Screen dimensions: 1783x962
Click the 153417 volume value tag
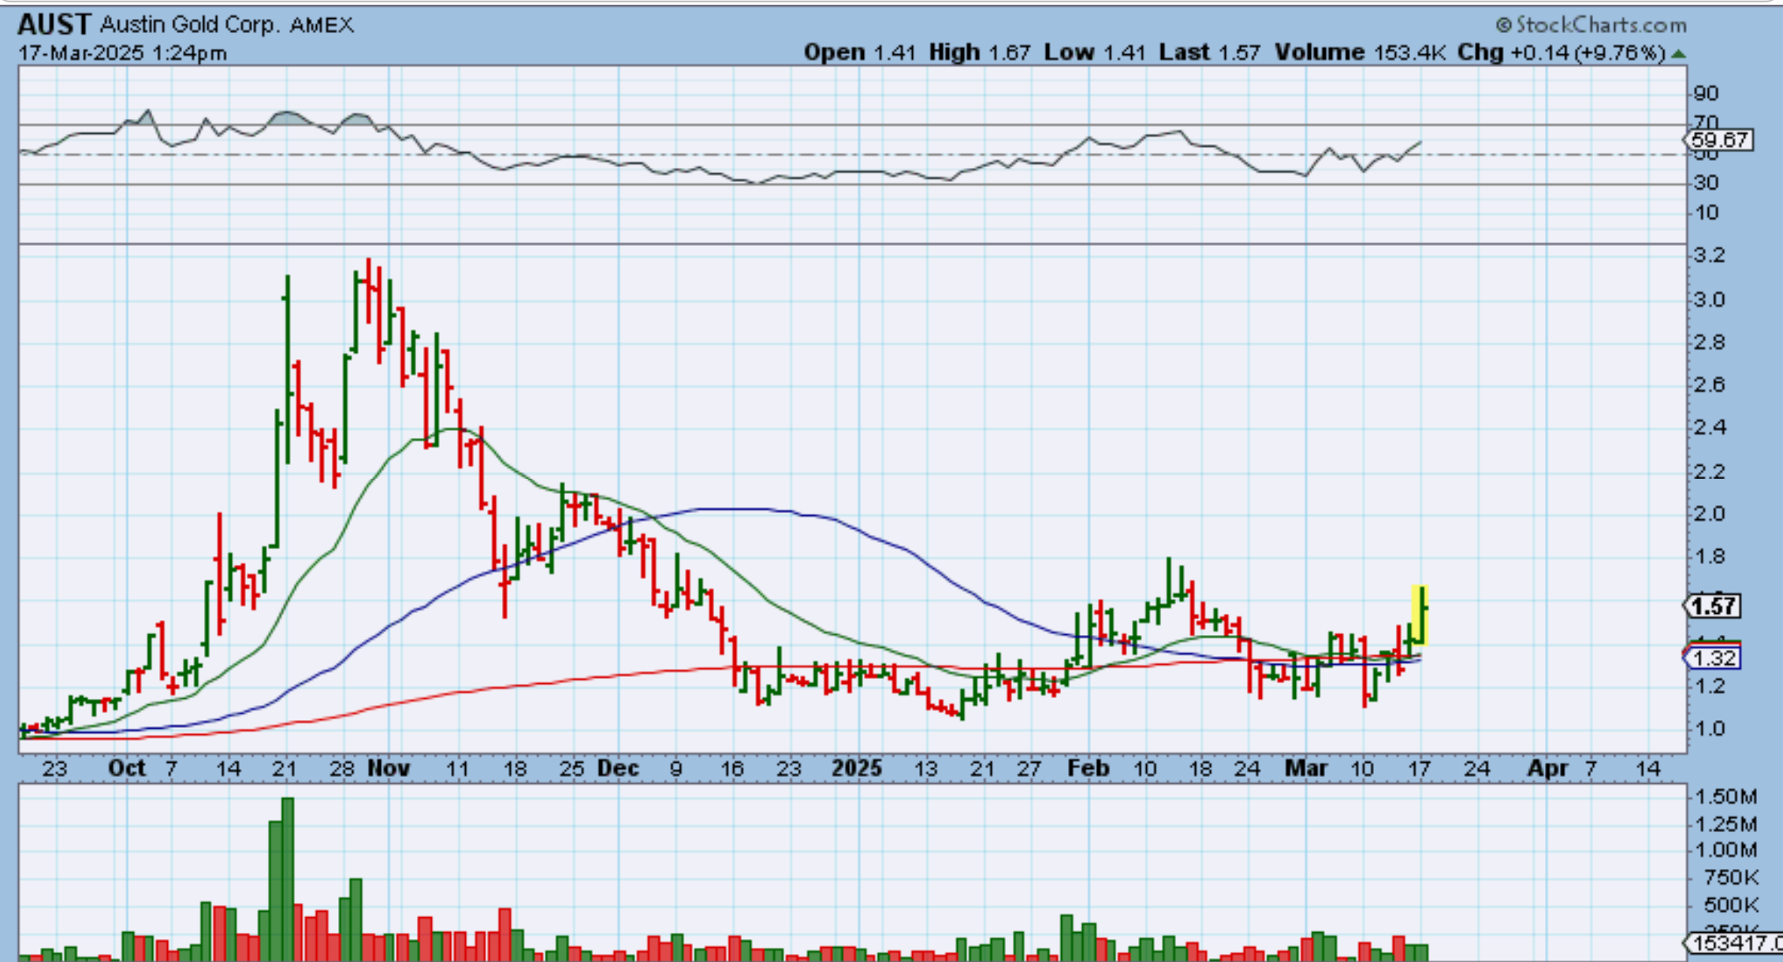(1733, 942)
